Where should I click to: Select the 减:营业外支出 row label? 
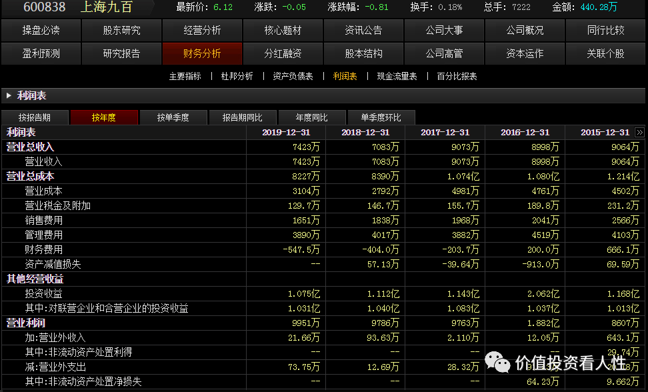tap(55, 367)
